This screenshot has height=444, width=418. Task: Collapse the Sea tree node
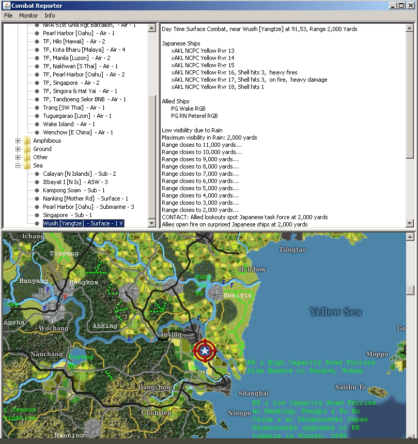pyautogui.click(x=18, y=165)
